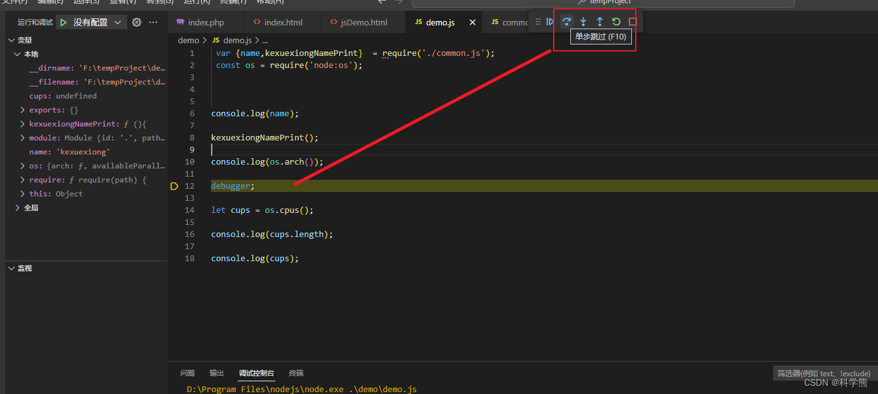Expand the os variable
Screen dimensions: 878x394
(x=23, y=166)
